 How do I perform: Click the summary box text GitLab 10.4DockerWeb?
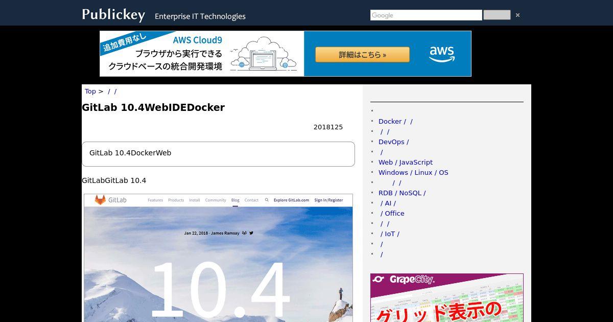(x=130, y=153)
